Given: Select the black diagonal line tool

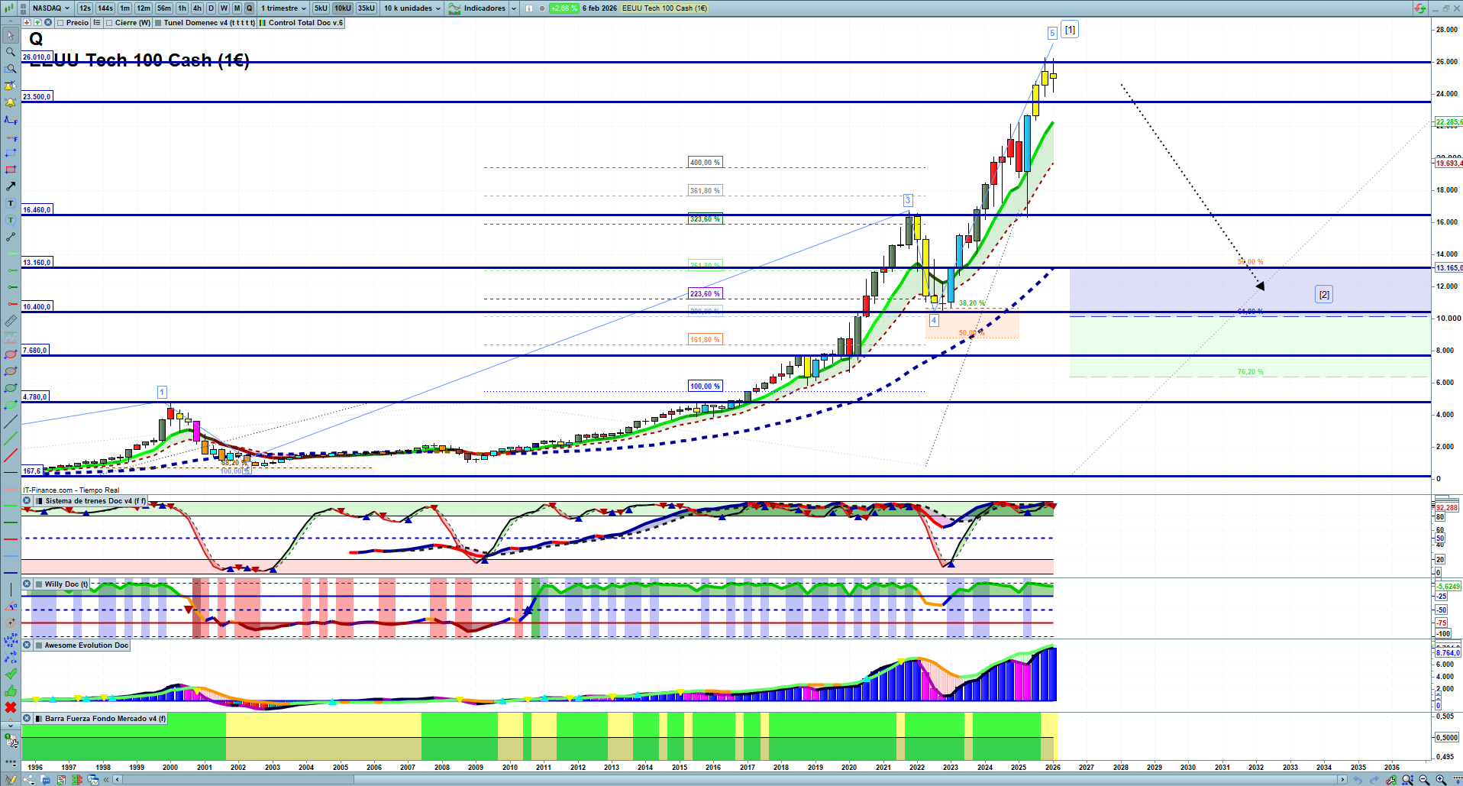Looking at the screenshot, I should (11, 422).
